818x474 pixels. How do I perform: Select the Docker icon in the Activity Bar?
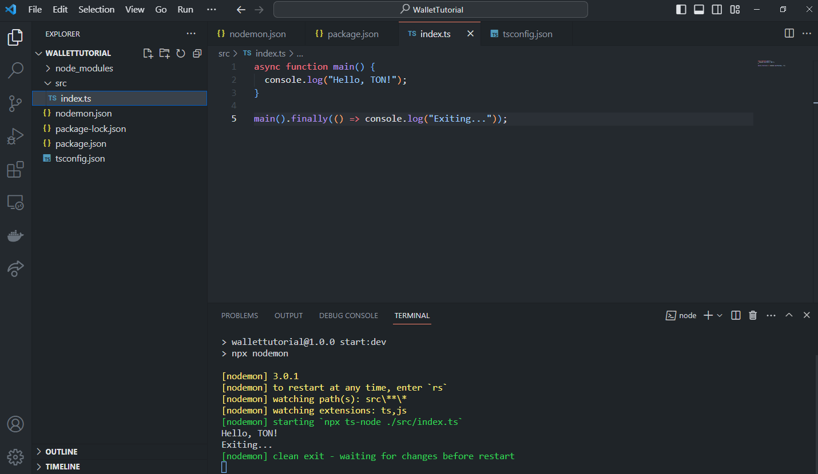click(15, 235)
